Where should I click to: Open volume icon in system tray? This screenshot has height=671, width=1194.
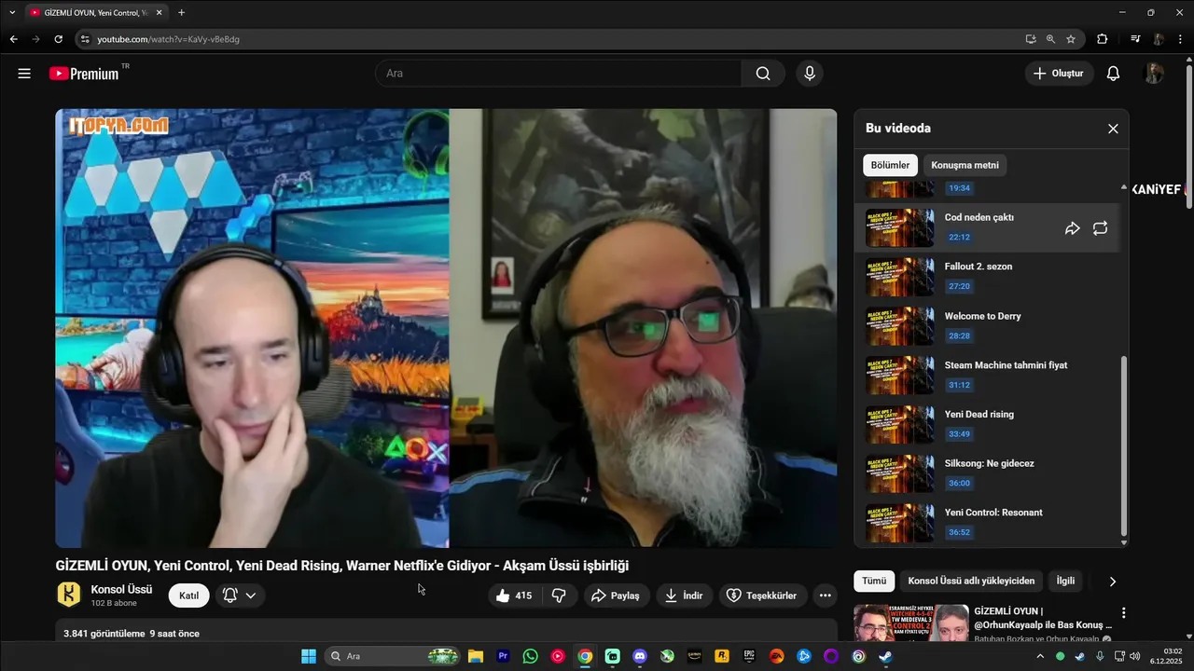[x=1135, y=656]
